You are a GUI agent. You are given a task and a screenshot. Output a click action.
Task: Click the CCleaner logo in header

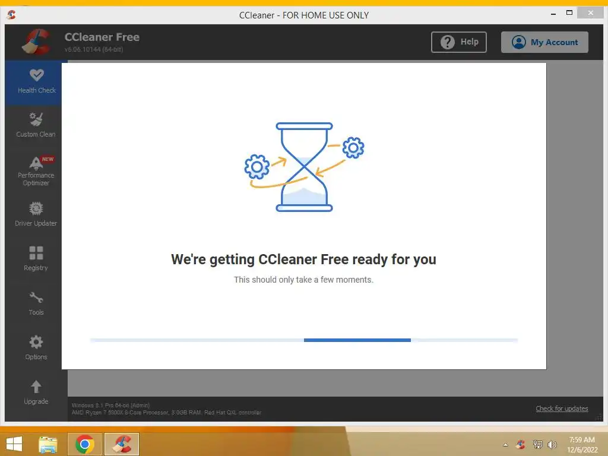36,42
